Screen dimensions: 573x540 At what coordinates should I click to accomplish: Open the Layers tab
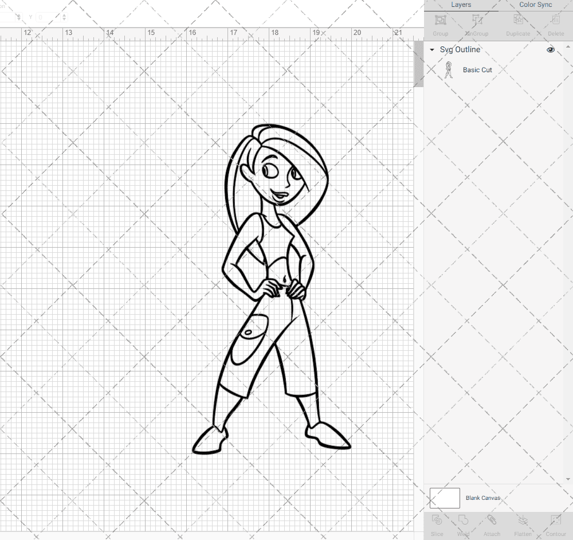[x=461, y=5]
